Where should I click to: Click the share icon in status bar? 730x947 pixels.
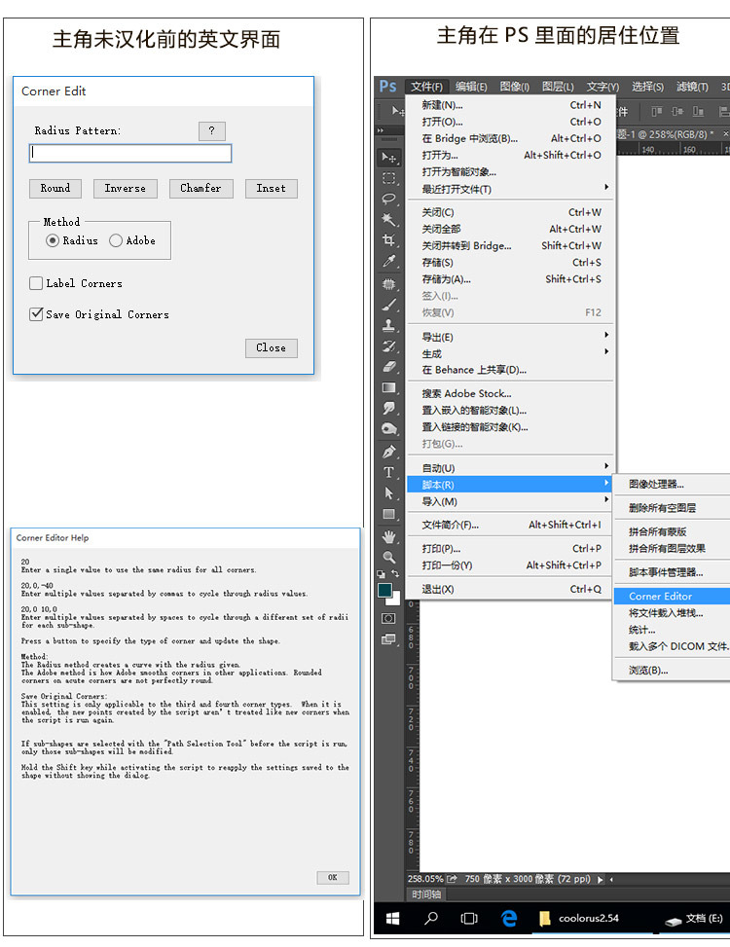[452, 879]
